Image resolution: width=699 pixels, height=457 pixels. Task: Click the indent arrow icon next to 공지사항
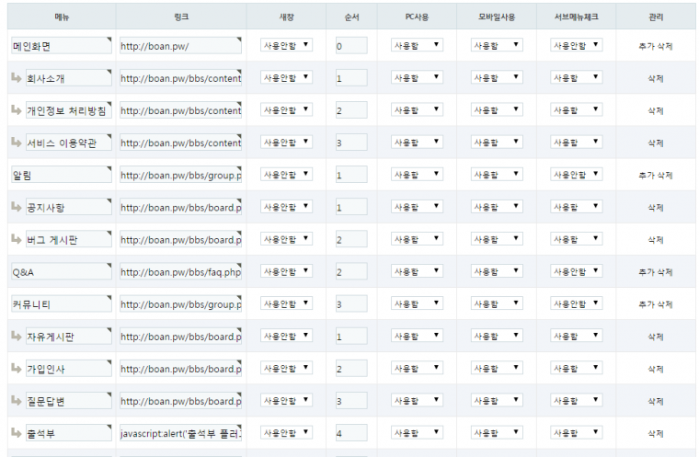[x=17, y=207]
